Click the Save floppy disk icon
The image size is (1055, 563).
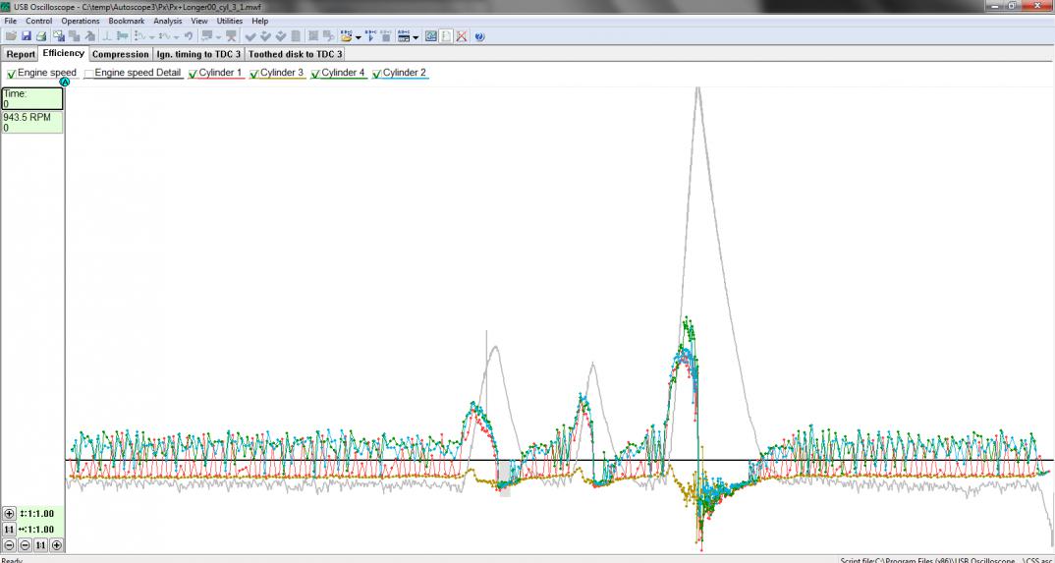click(26, 36)
